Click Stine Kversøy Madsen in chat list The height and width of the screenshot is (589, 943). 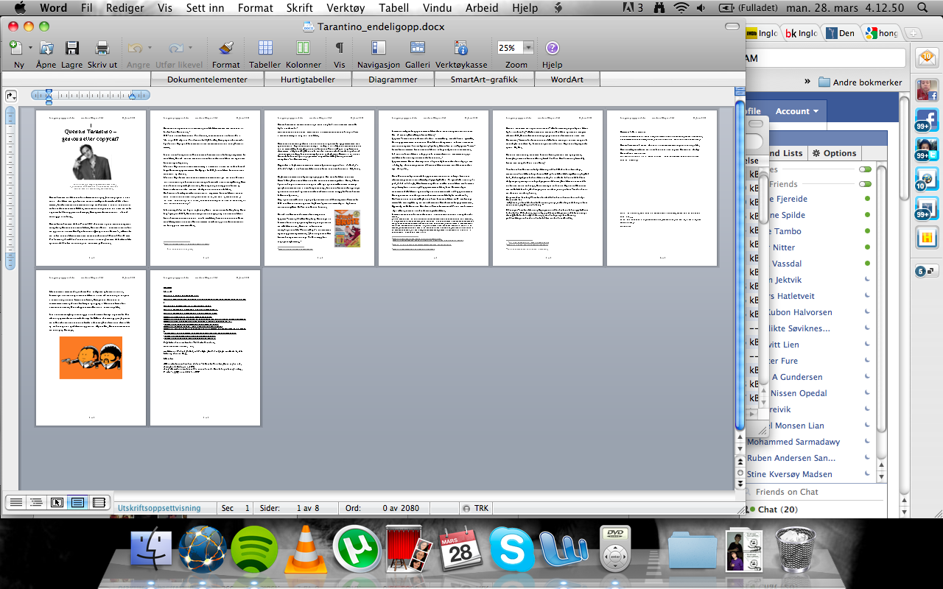tap(790, 474)
